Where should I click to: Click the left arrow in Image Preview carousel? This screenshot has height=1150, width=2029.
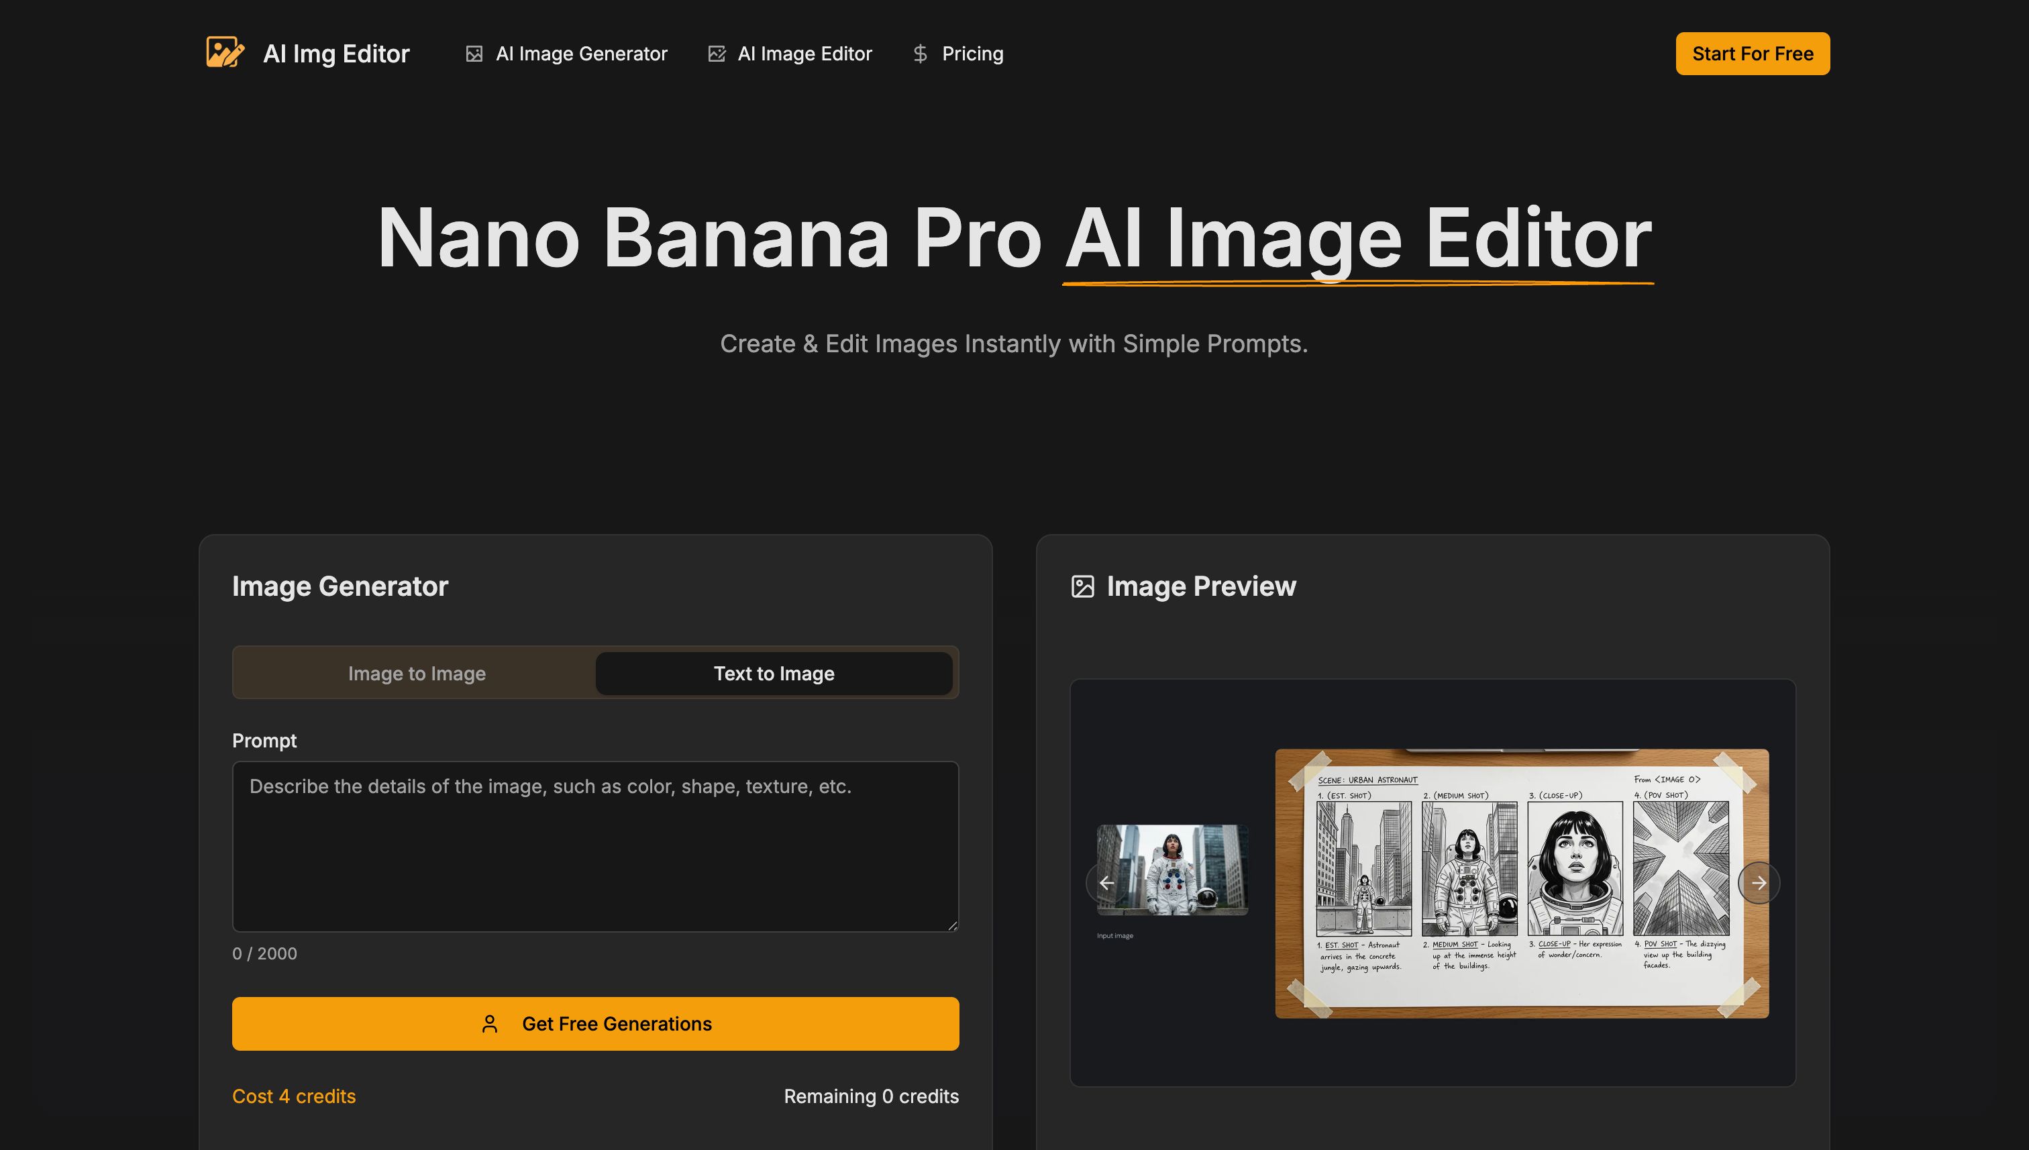[1106, 882]
